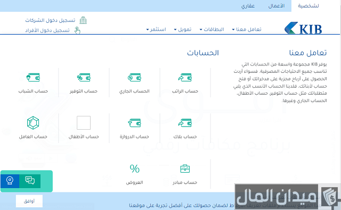Viewport: 341px width, 210px height.
Task: Click the حساب مبادر label
Action: pos(185,182)
